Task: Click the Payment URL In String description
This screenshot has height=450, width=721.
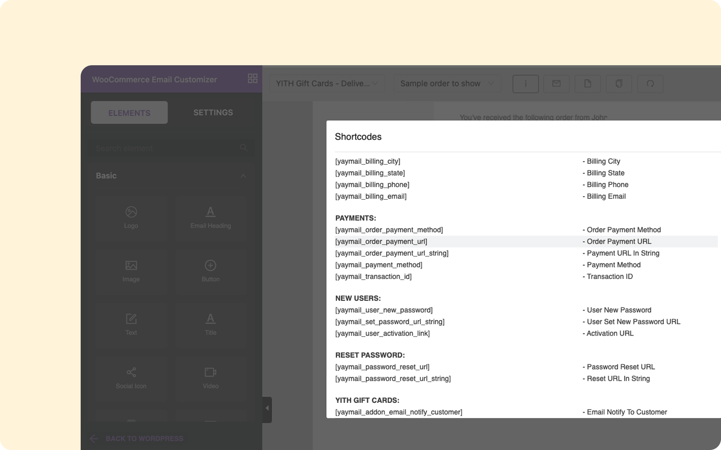Action: 621,253
